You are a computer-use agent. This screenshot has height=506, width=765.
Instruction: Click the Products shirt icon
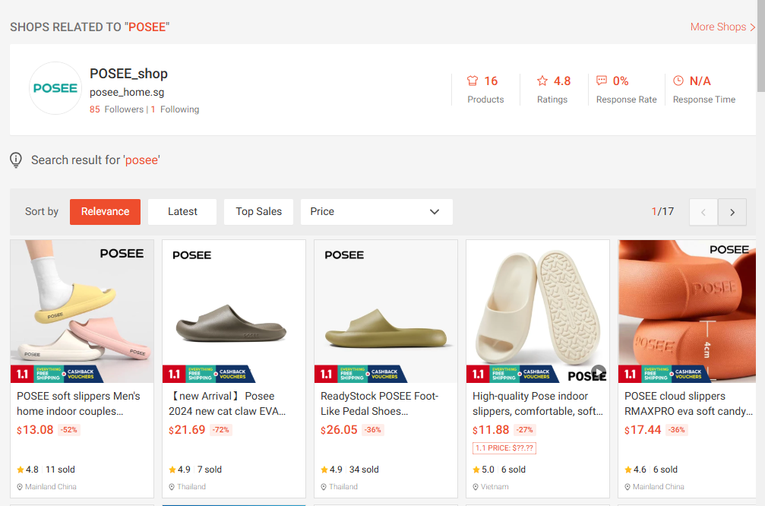(x=473, y=81)
